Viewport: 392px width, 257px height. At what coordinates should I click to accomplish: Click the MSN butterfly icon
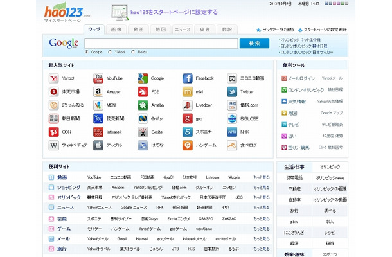coord(98,105)
